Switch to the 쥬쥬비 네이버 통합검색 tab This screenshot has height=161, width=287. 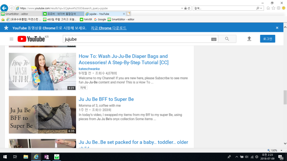point(63,14)
